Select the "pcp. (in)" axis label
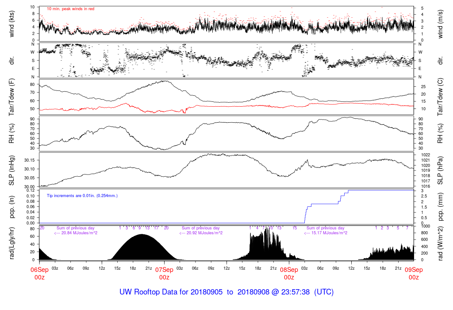Viewport: 453px width, 310px height. click(x=12, y=207)
